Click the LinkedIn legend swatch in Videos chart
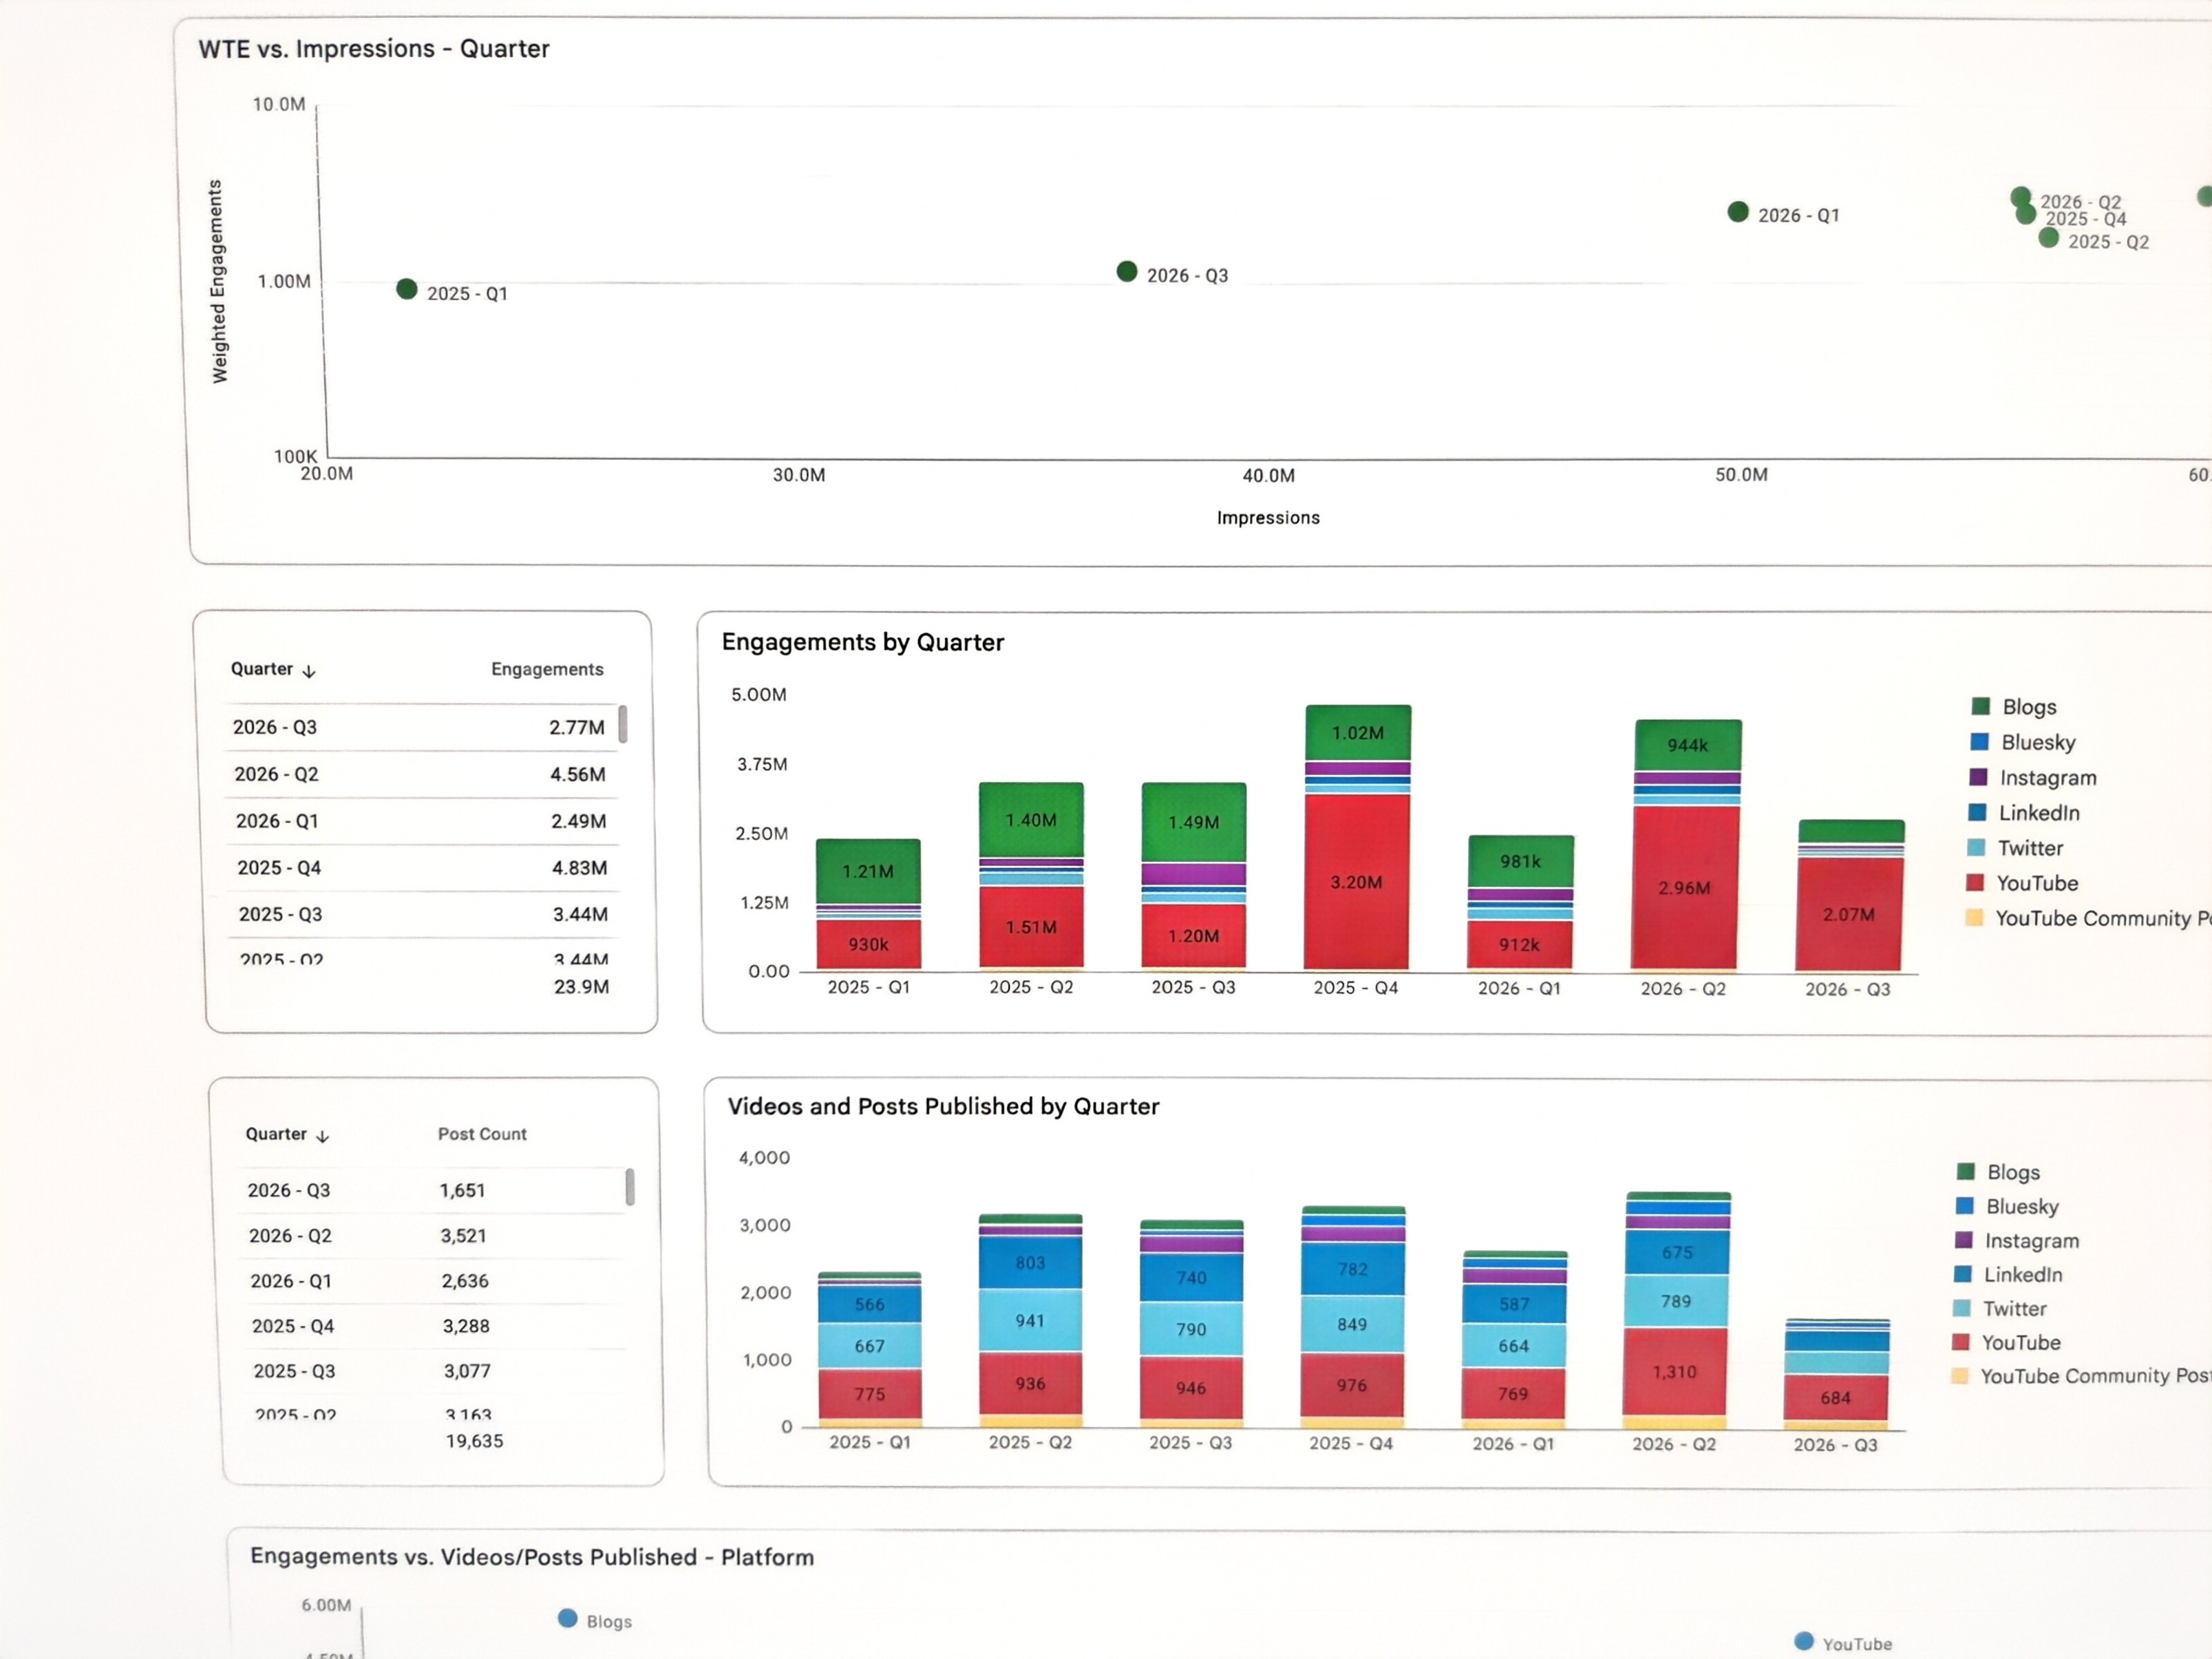Viewport: 2212px width, 1659px height. [1963, 1274]
